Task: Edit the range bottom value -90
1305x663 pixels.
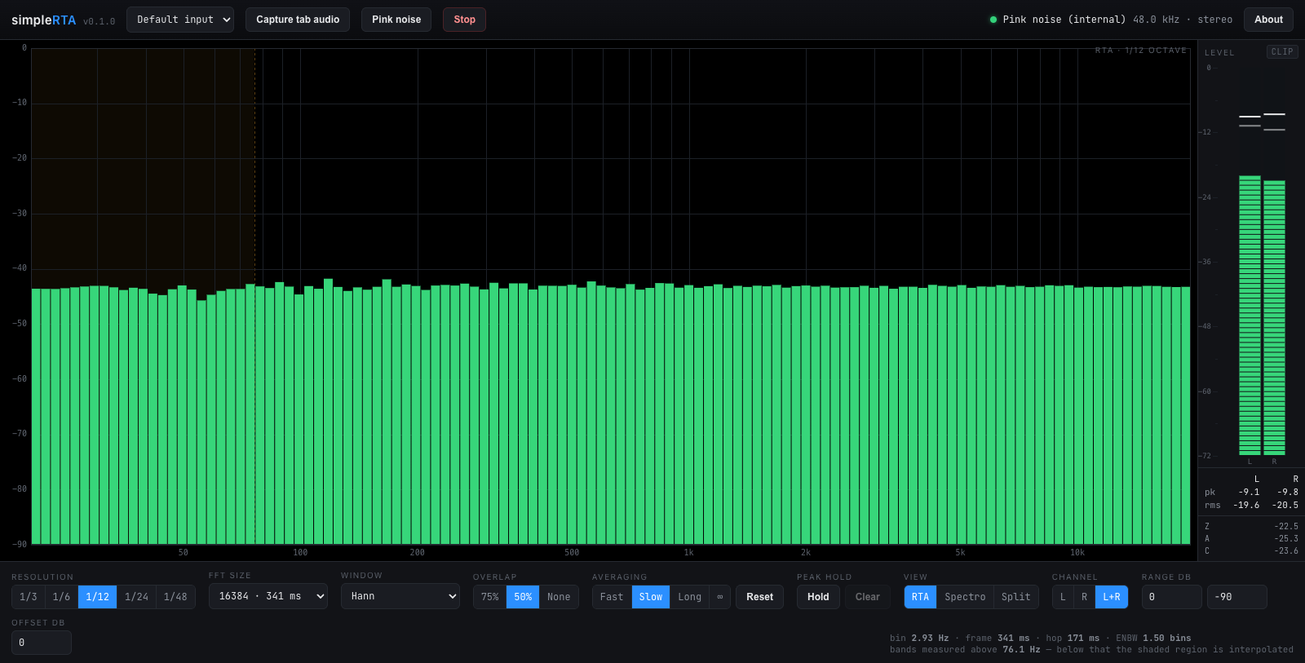Action: (x=1237, y=597)
